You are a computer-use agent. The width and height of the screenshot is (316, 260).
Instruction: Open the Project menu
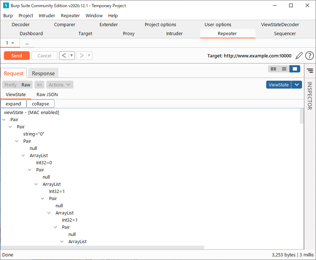tap(26, 15)
